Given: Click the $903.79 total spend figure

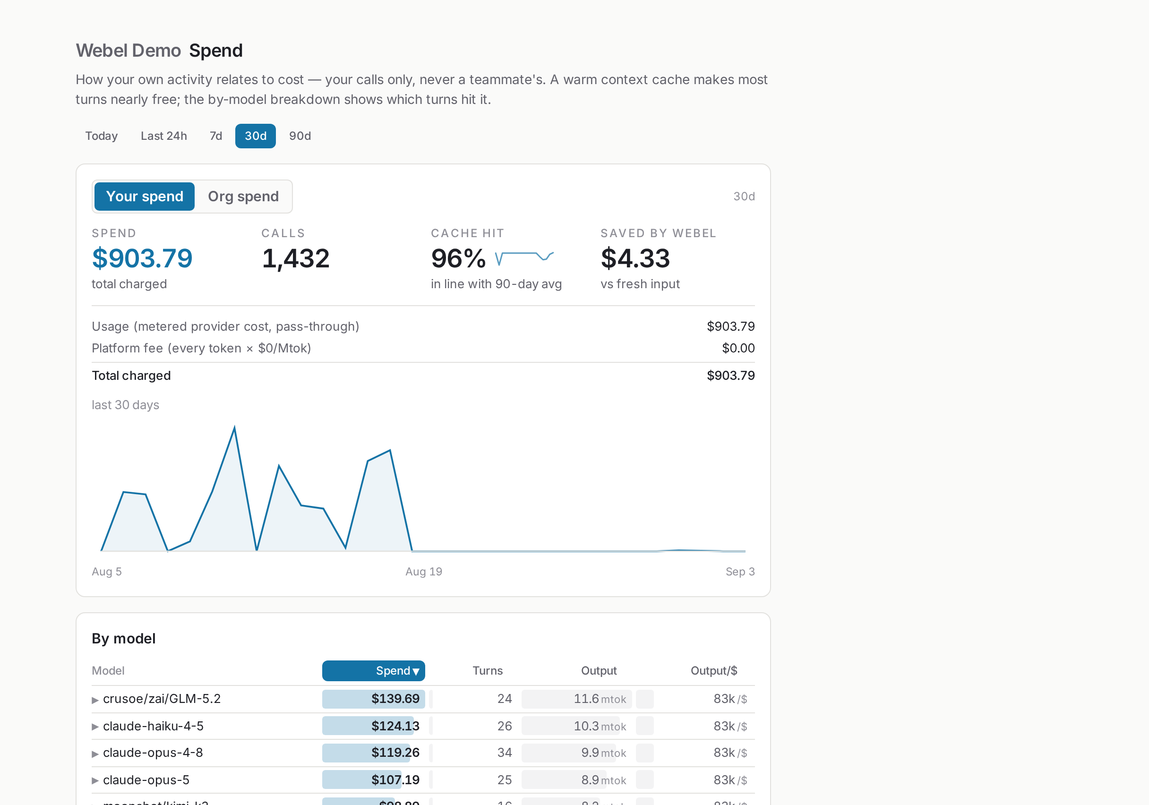Looking at the screenshot, I should (142, 259).
